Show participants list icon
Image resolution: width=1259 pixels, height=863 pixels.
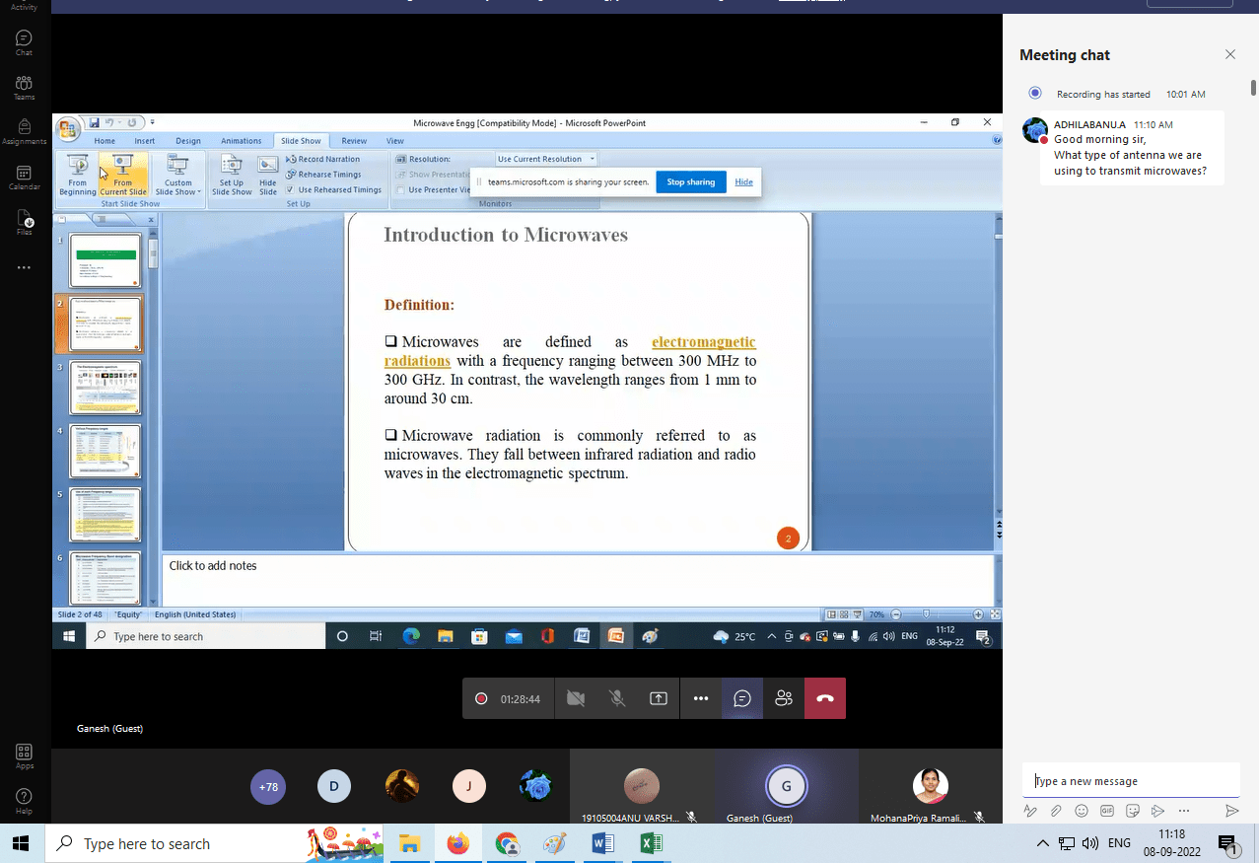[x=784, y=698]
